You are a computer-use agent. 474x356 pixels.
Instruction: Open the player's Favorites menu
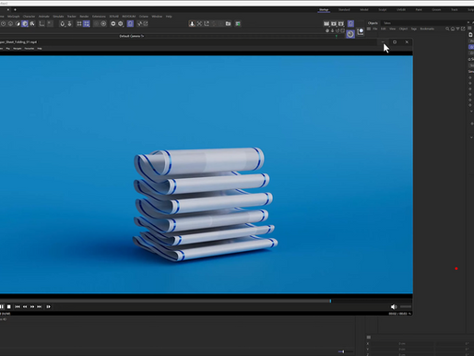[x=30, y=49]
